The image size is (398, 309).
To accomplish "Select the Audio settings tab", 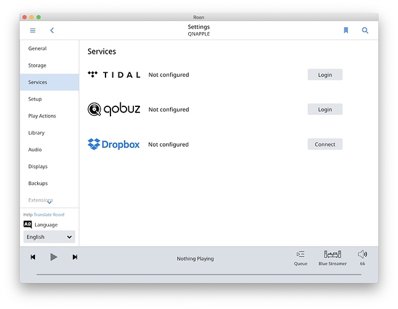I will (49, 150).
